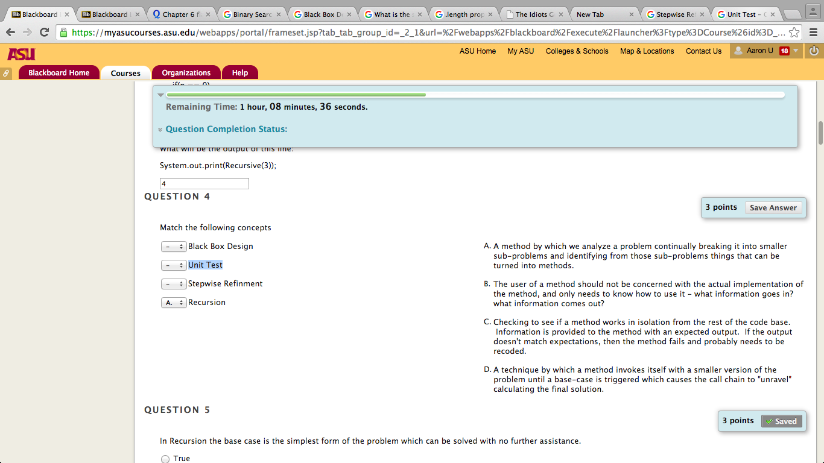Click the remaining time progress bar
Viewport: 824px width, 463px height.
[475, 95]
